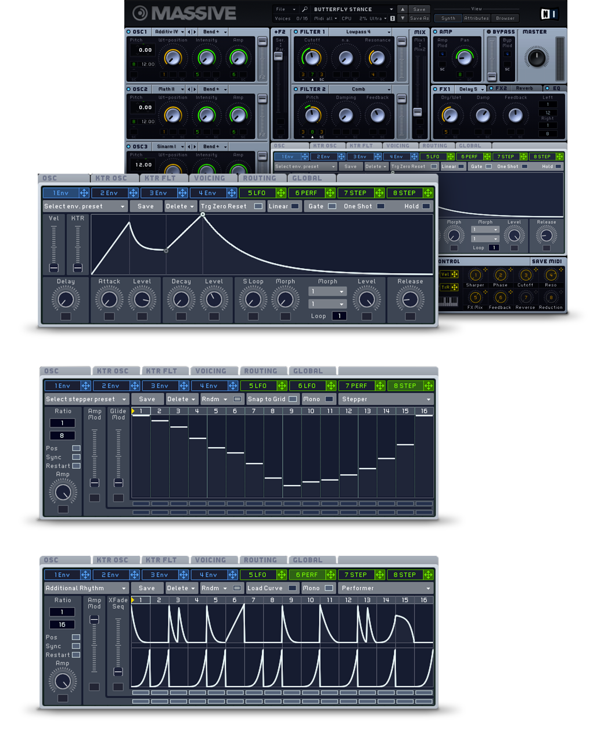Click 8 STEP assign cross icon in envelope panel
The height and width of the screenshot is (748, 604).
(428, 193)
